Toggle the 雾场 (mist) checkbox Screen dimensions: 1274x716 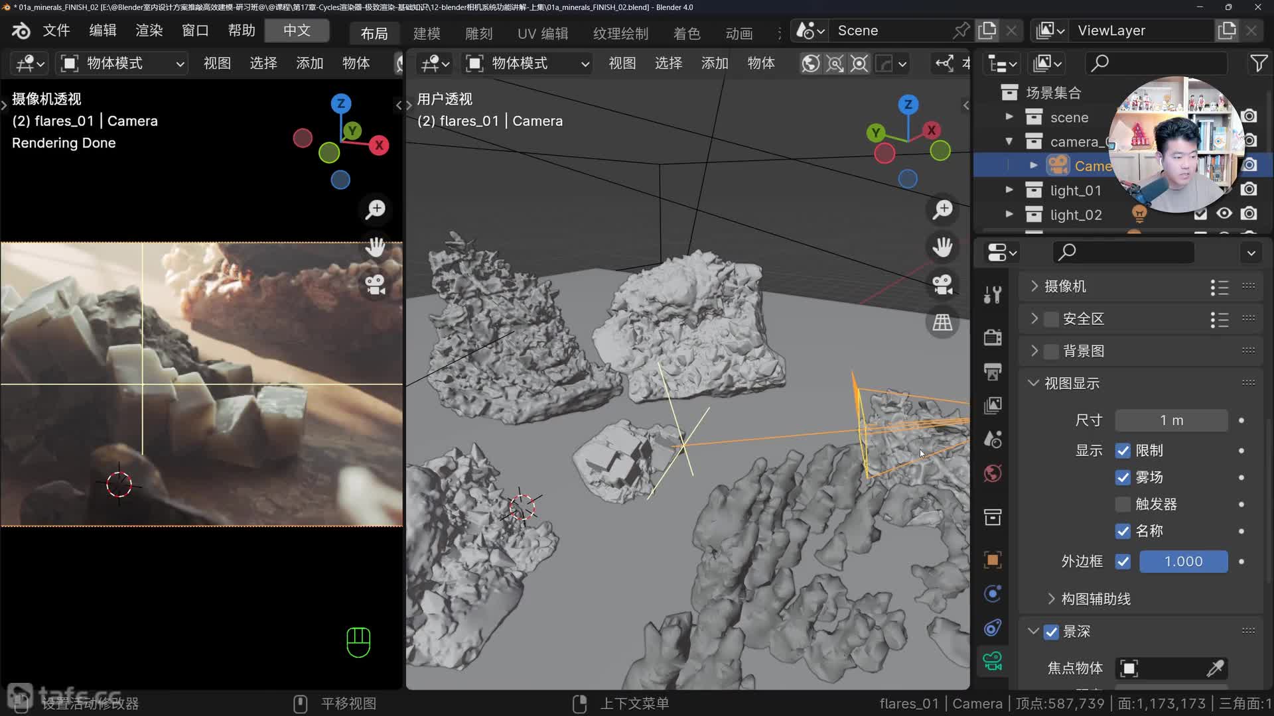coord(1123,477)
